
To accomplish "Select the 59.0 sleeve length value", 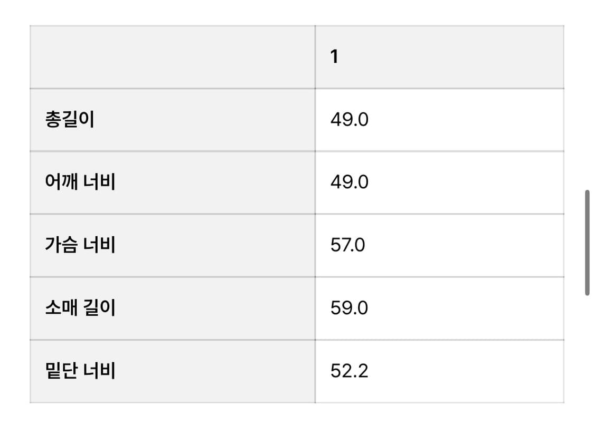I will click(349, 308).
